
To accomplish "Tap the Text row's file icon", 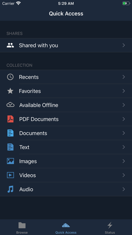I will pyautogui.click(x=10, y=147).
